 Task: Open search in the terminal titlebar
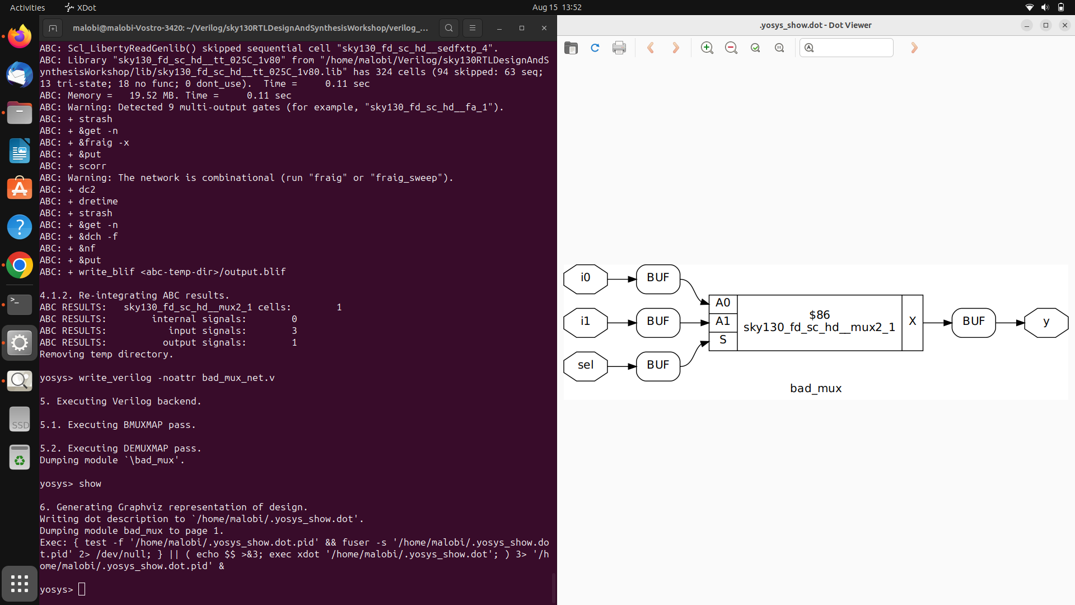pos(448,27)
